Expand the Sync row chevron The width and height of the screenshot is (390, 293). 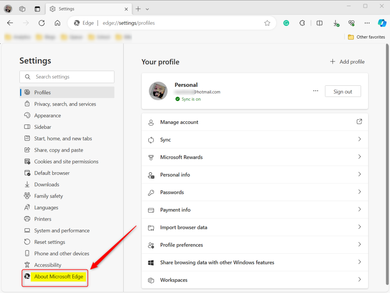click(360, 139)
